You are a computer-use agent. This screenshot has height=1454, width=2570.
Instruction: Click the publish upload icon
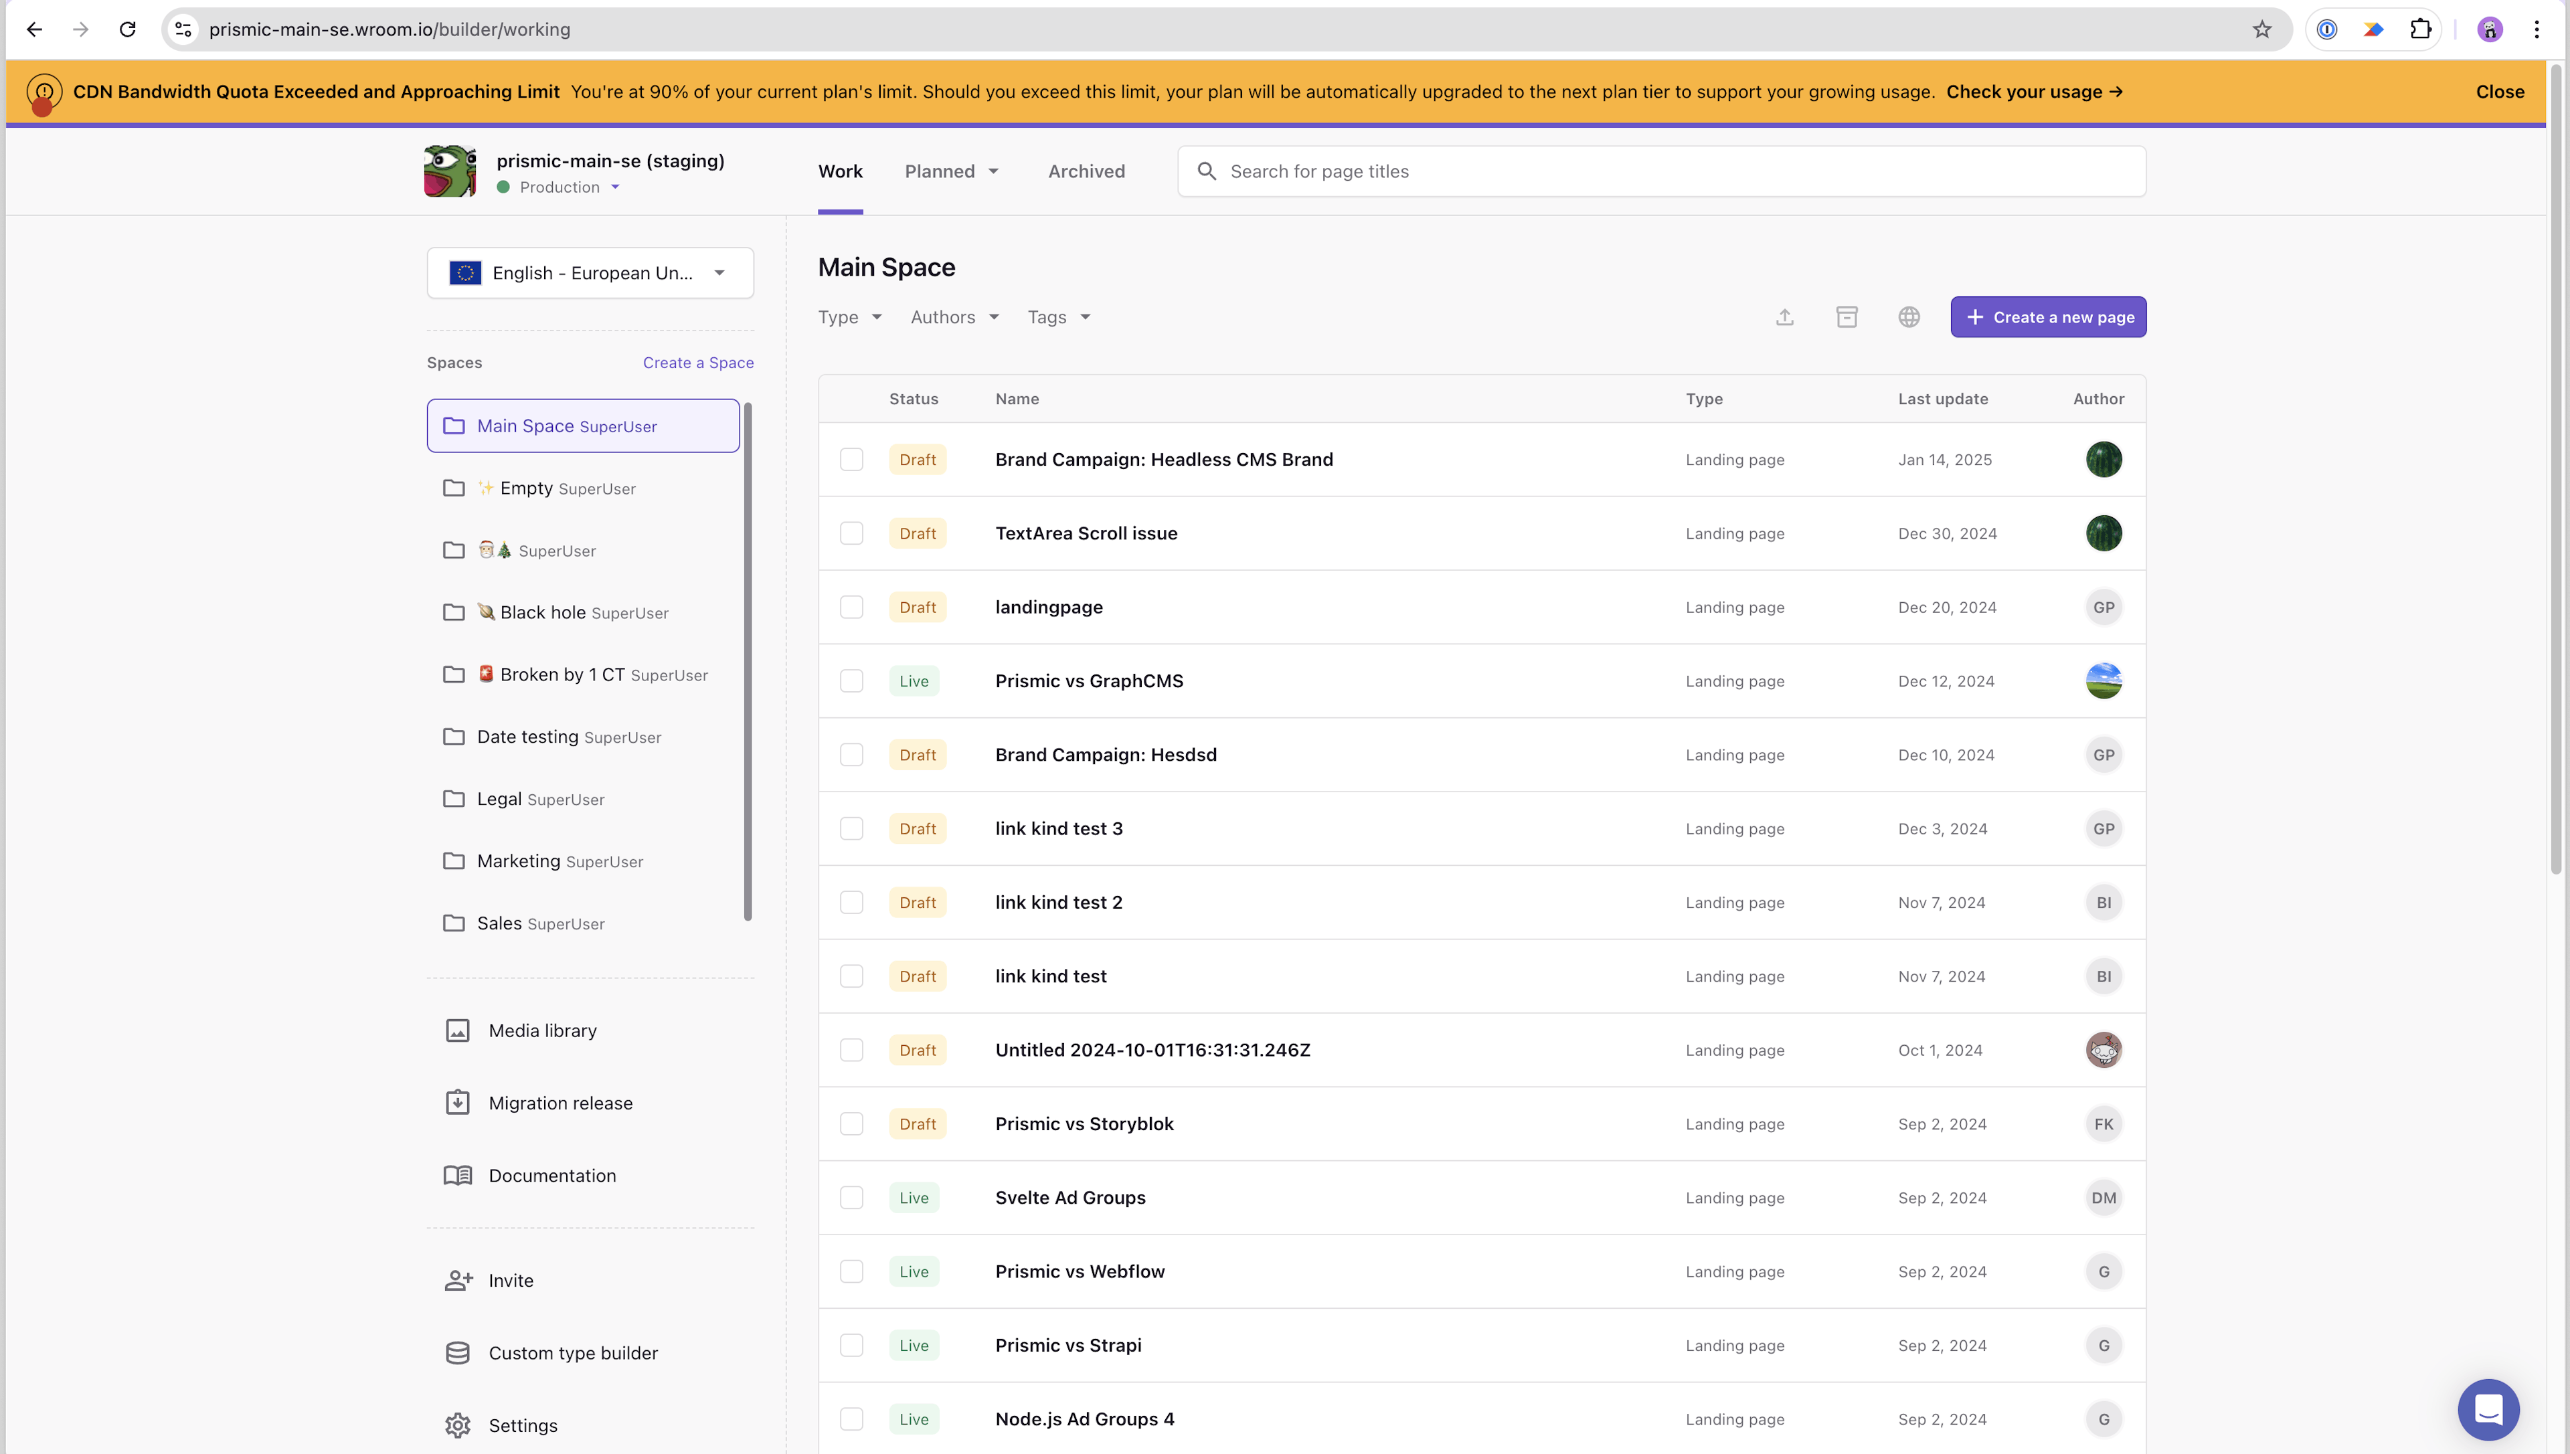coord(1785,316)
